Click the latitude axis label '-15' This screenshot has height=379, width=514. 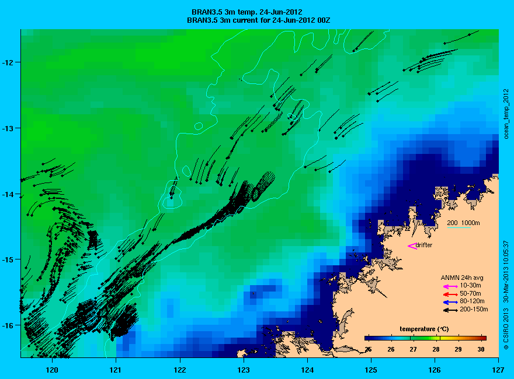pos(6,259)
